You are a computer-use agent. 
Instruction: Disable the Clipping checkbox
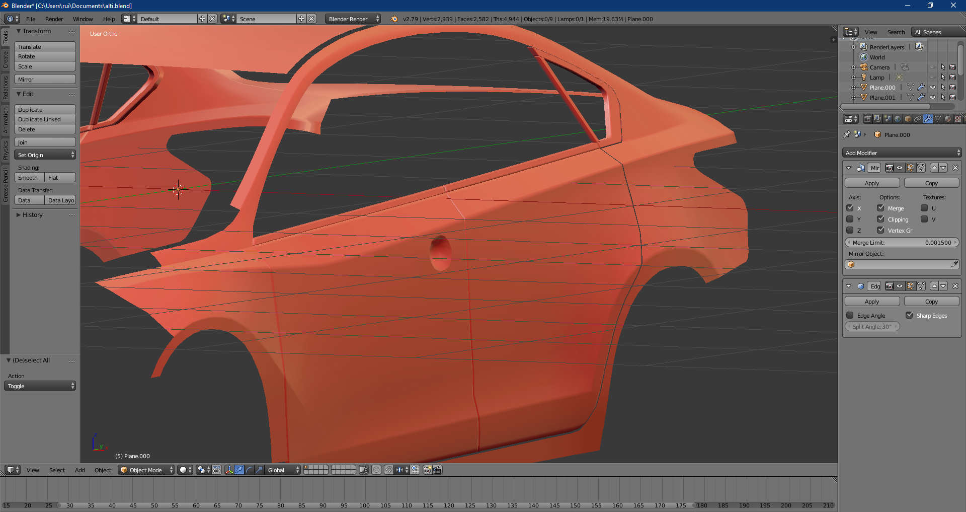pos(881,220)
